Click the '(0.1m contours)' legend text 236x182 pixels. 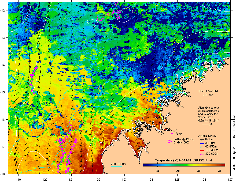pos(208,111)
